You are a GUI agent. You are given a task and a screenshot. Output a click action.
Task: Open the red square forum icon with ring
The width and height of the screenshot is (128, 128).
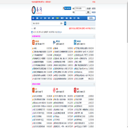click(75, 90)
